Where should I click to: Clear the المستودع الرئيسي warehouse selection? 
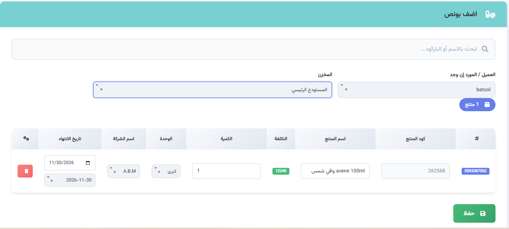pos(101,89)
